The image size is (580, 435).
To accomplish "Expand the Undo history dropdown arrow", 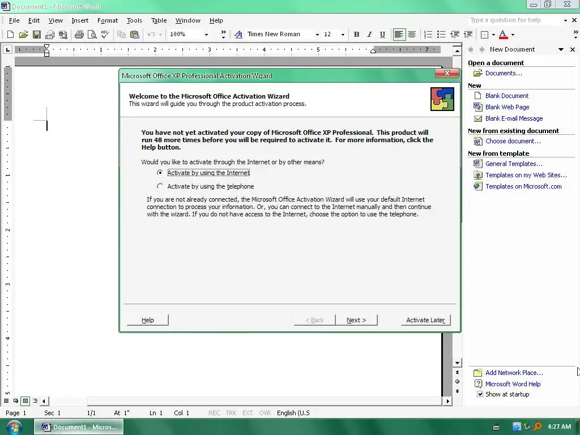I will pyautogui.click(x=160, y=35).
